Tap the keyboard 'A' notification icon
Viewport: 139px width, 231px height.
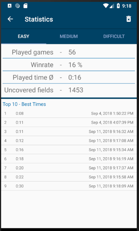pyautogui.click(x=10, y=6)
